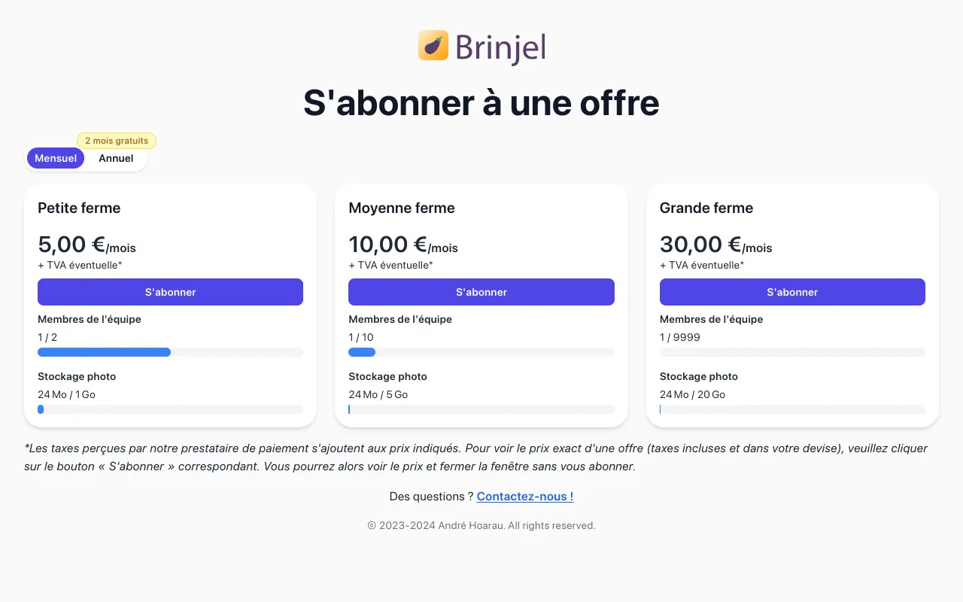
Task: Click the photo storage bar for Grande ferme
Action: [x=792, y=409]
